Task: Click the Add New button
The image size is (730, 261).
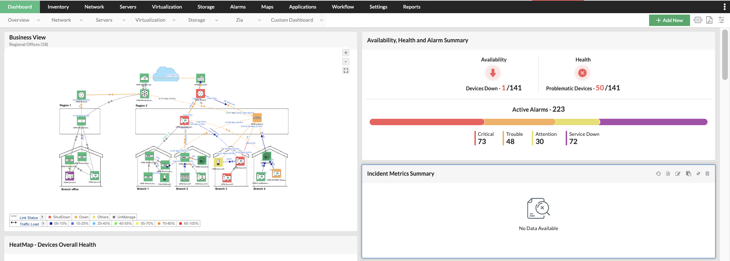Action: click(x=669, y=20)
